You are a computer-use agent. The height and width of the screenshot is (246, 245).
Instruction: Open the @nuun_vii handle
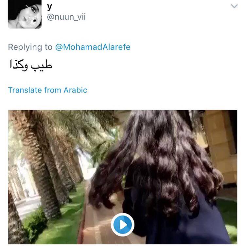tap(66, 17)
